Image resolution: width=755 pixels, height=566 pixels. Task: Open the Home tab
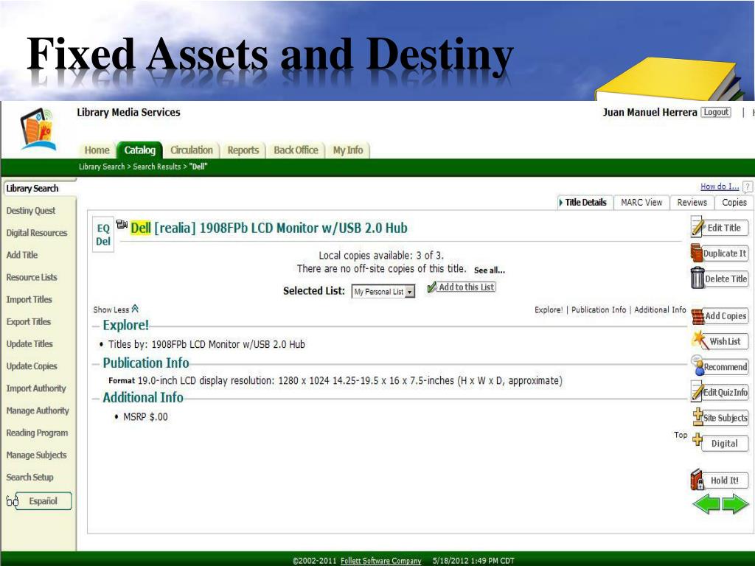(97, 150)
